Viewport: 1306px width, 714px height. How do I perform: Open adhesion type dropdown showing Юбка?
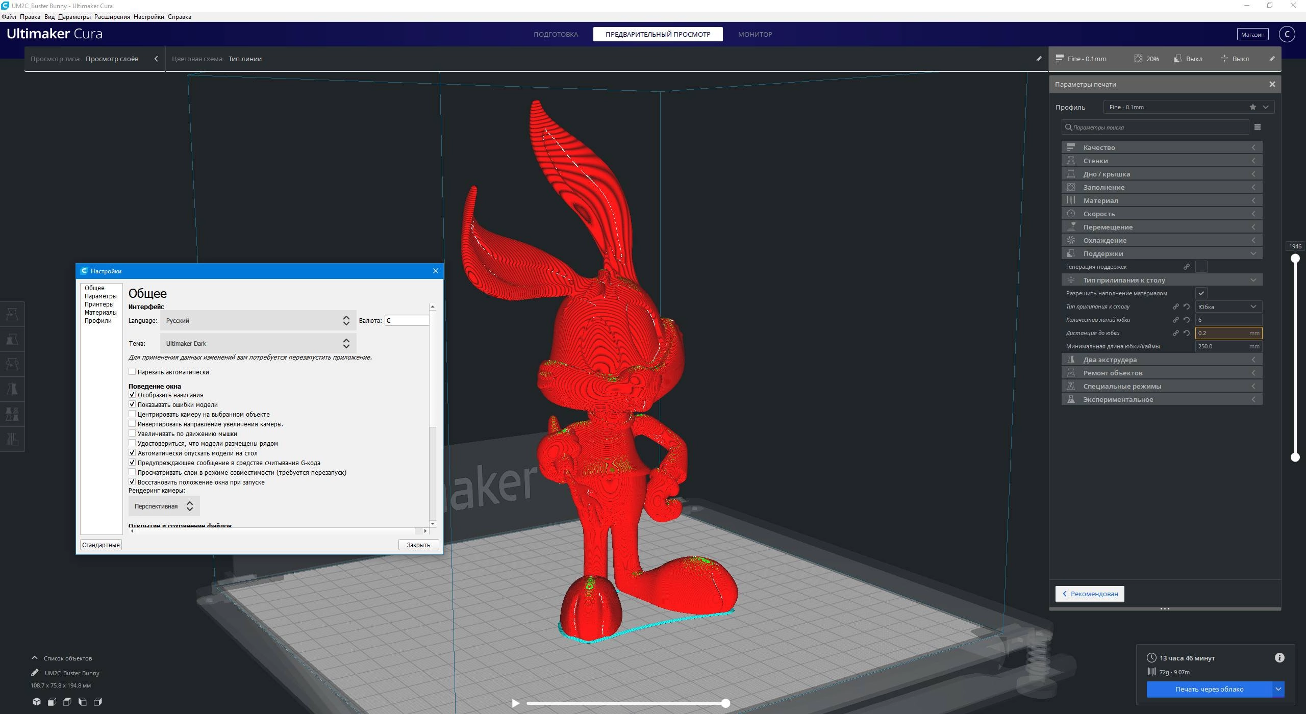1228,307
